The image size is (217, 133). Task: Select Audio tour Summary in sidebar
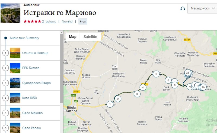tap(24, 38)
